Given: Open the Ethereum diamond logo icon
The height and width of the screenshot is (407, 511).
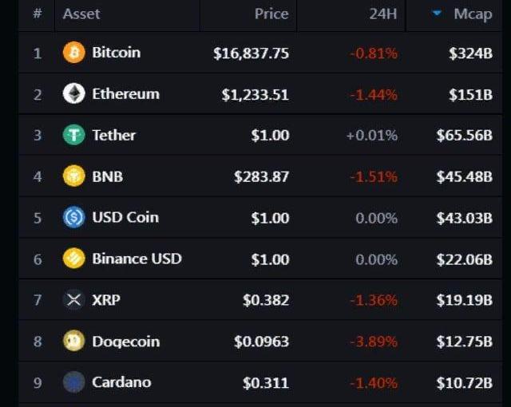Looking at the screenshot, I should pos(74,93).
